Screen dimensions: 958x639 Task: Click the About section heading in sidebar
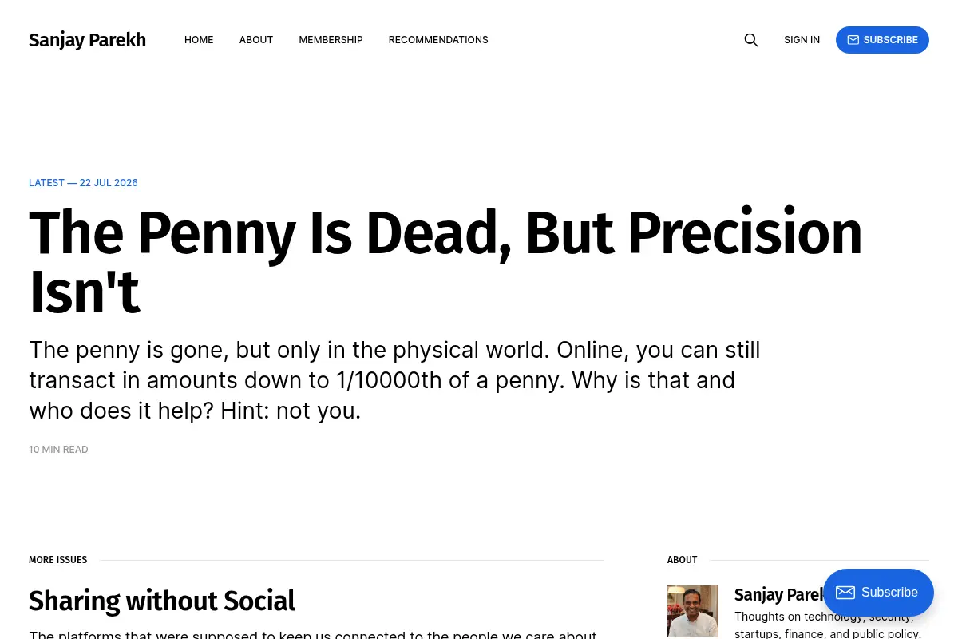[x=682, y=560]
